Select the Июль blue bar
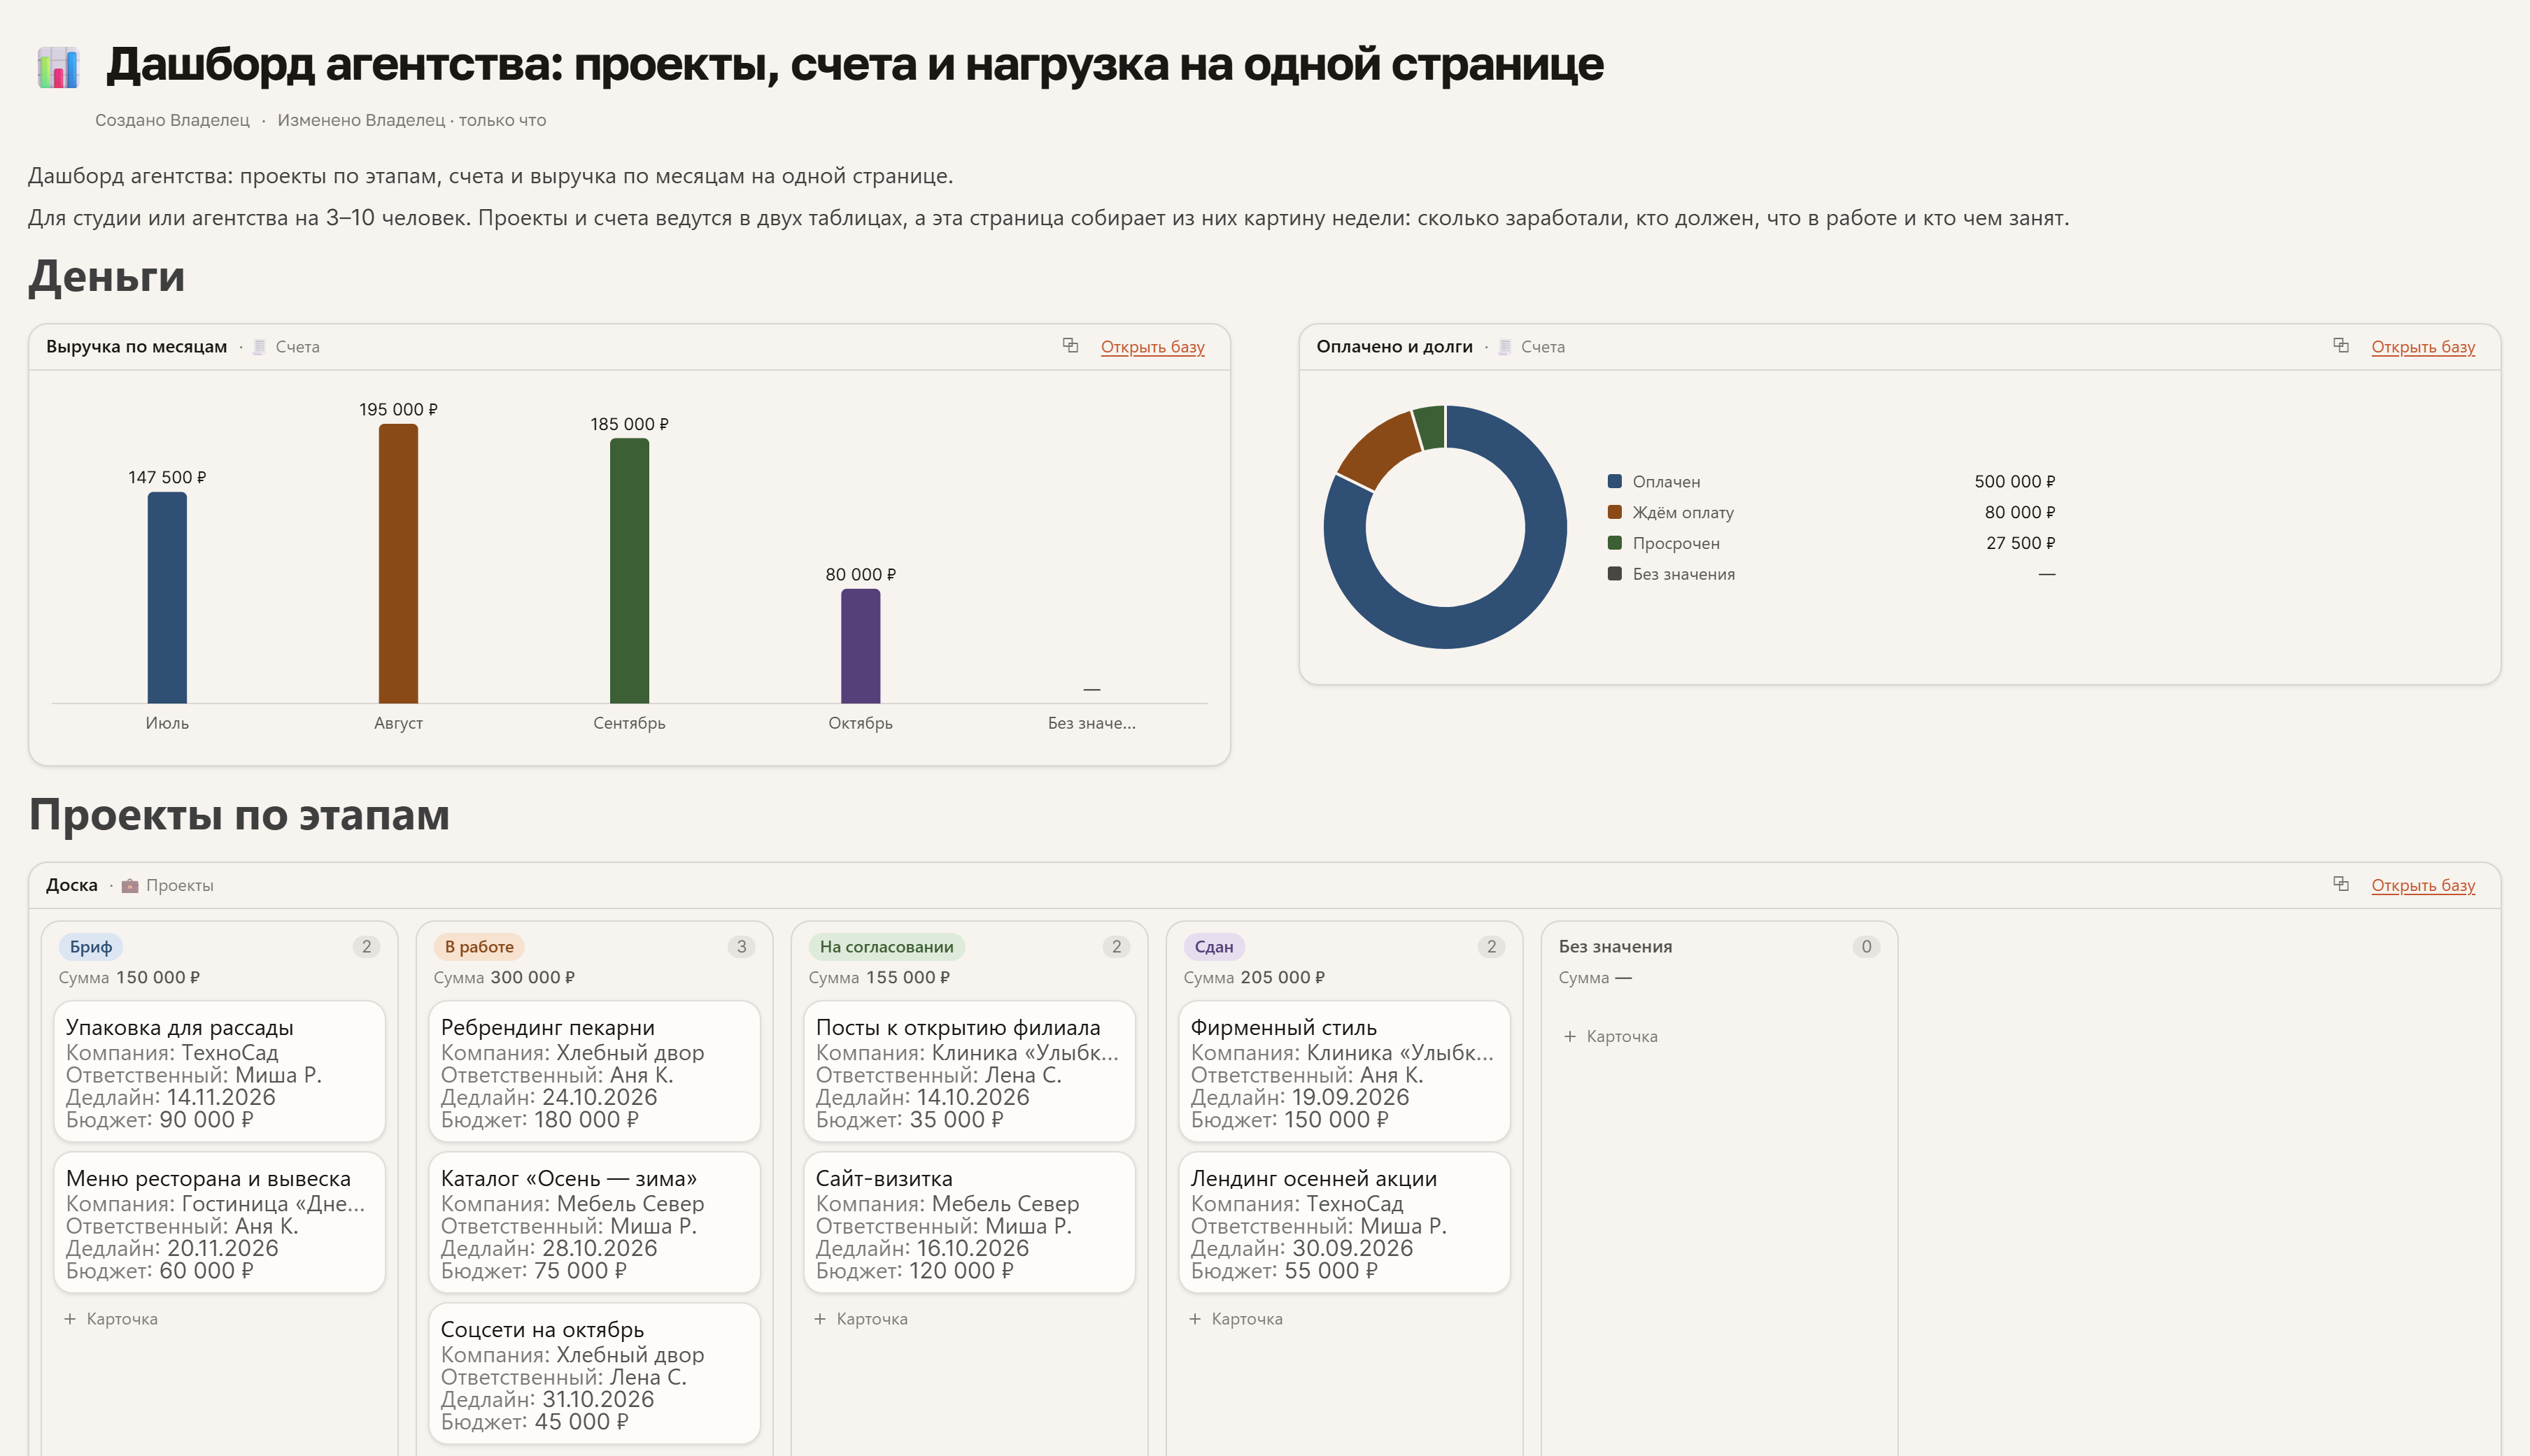The image size is (2530, 1456). (167, 597)
